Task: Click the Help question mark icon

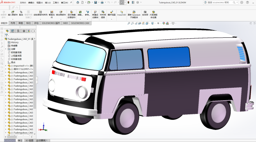Action: [x=247, y=2]
